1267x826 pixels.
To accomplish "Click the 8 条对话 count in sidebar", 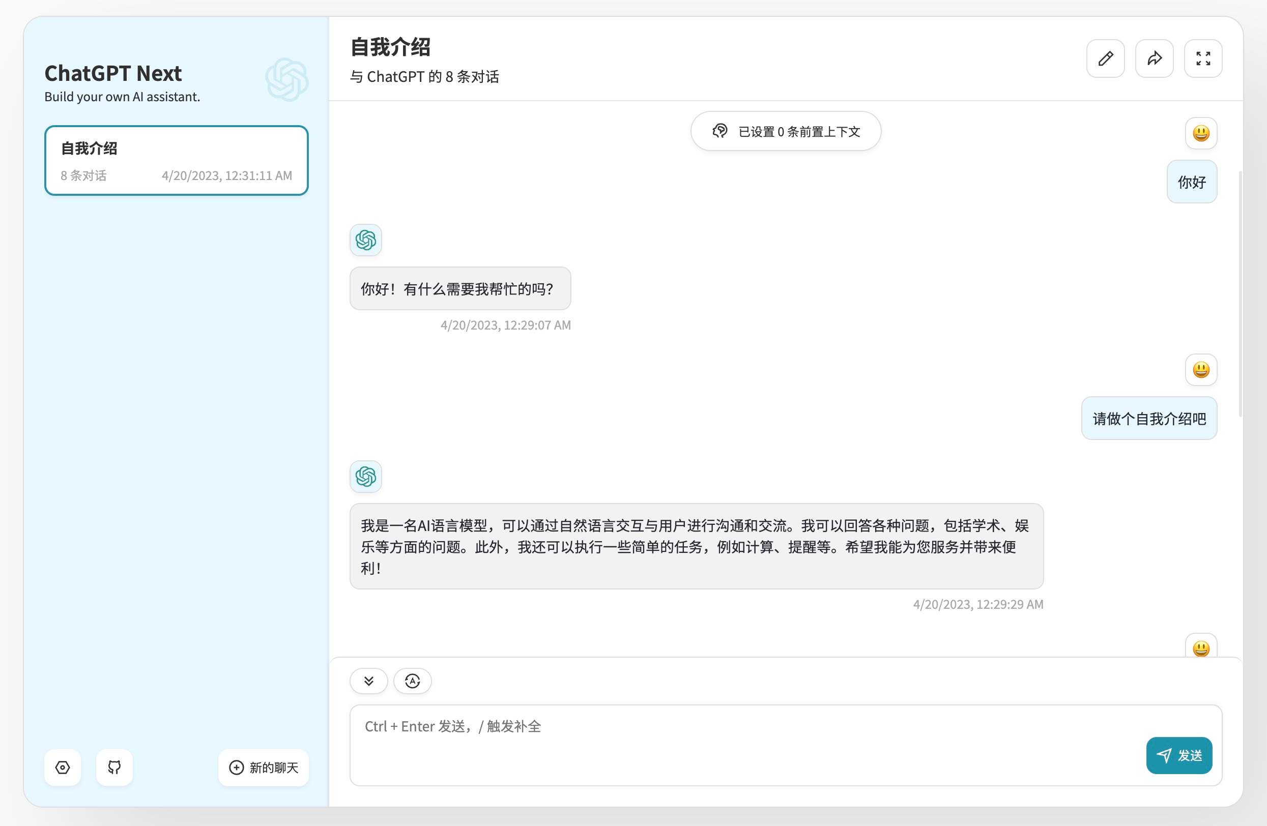I will 83,175.
